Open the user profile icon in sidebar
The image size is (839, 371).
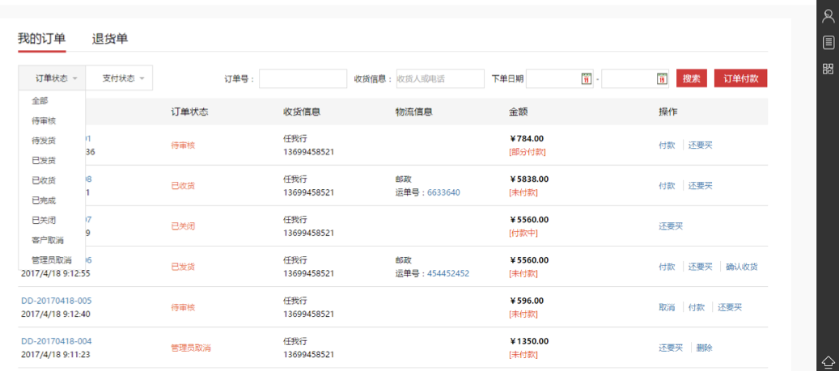pos(828,16)
